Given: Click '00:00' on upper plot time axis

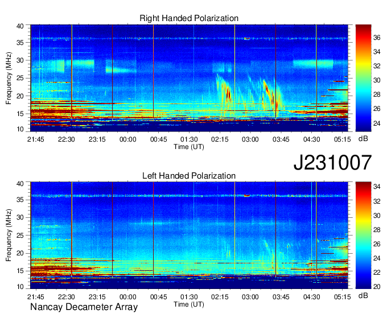Looking at the screenshot, I should point(128,139).
